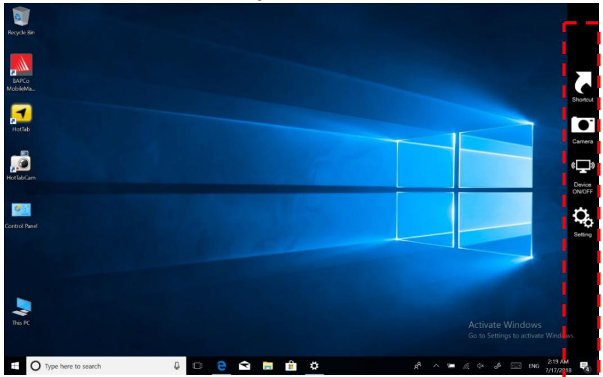Viewport: 603px width, 377px height.
Task: Activate the Cortana microphone icon
Action: click(x=177, y=366)
